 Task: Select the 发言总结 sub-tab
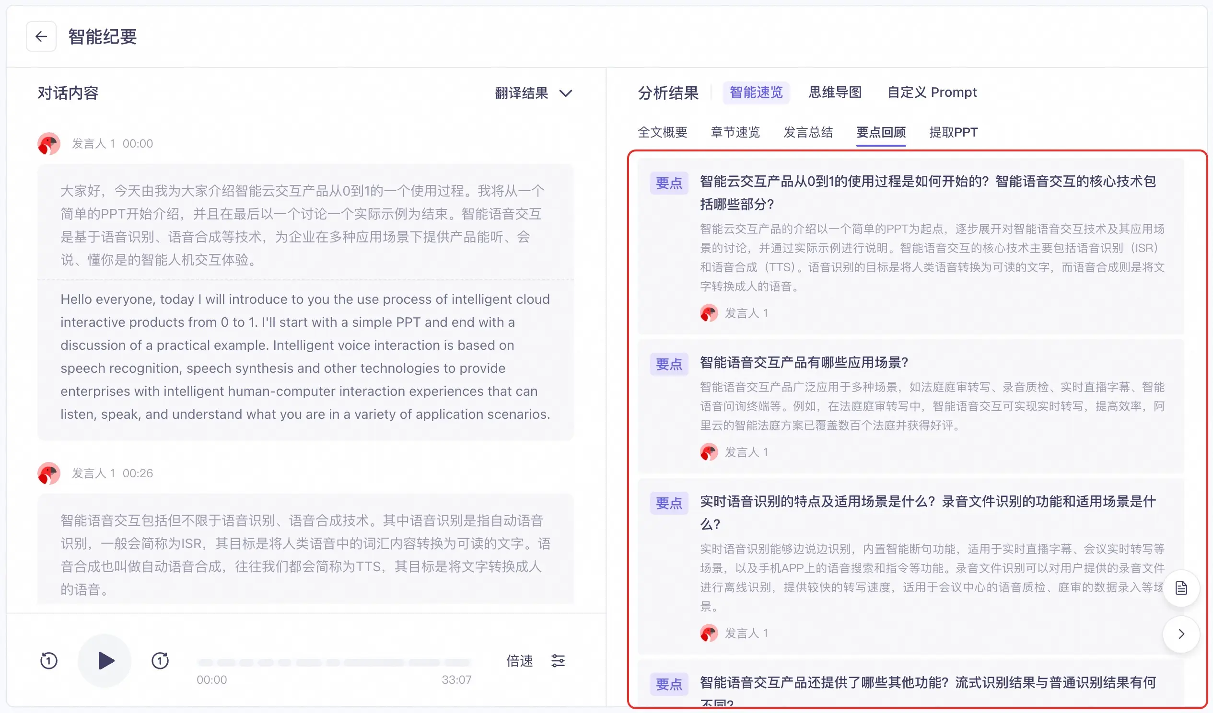point(809,132)
